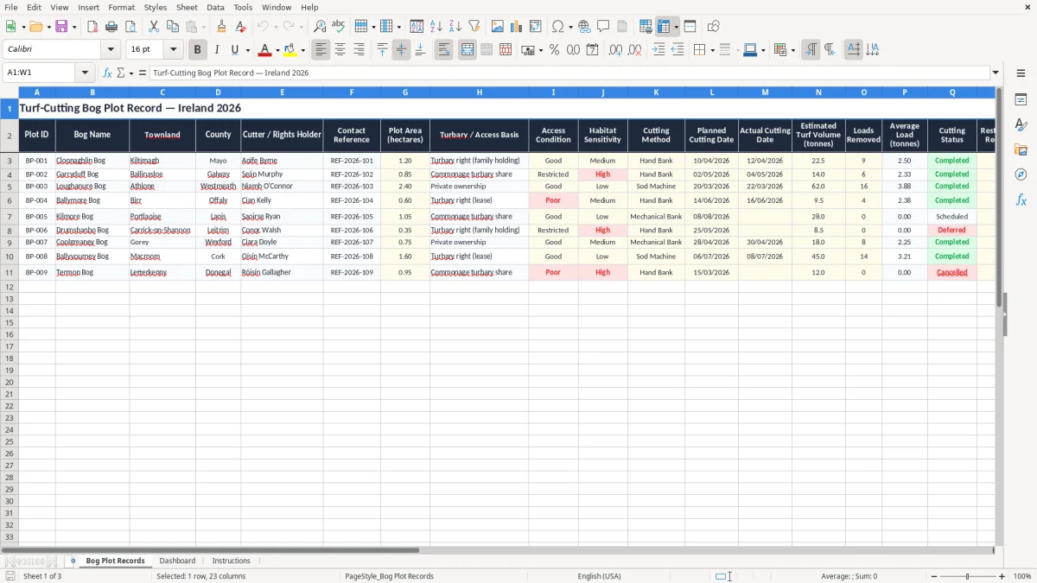Toggle Center Horizontally alignment

point(340,50)
